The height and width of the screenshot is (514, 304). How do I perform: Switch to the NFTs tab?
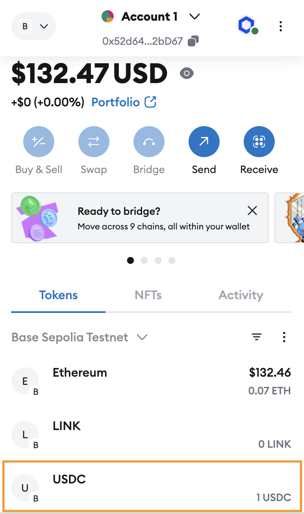point(148,295)
